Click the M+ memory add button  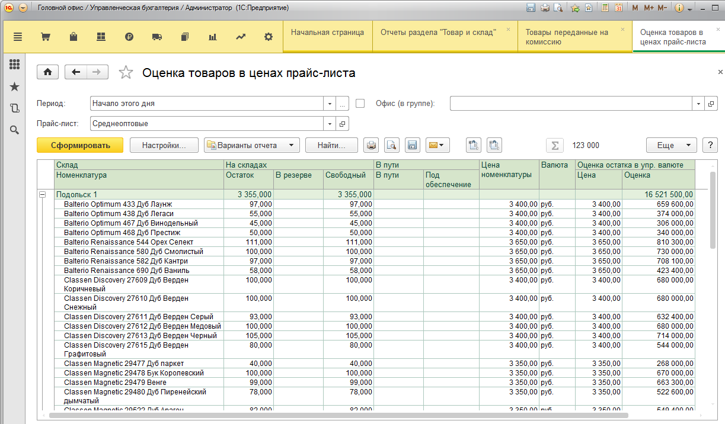tap(649, 8)
